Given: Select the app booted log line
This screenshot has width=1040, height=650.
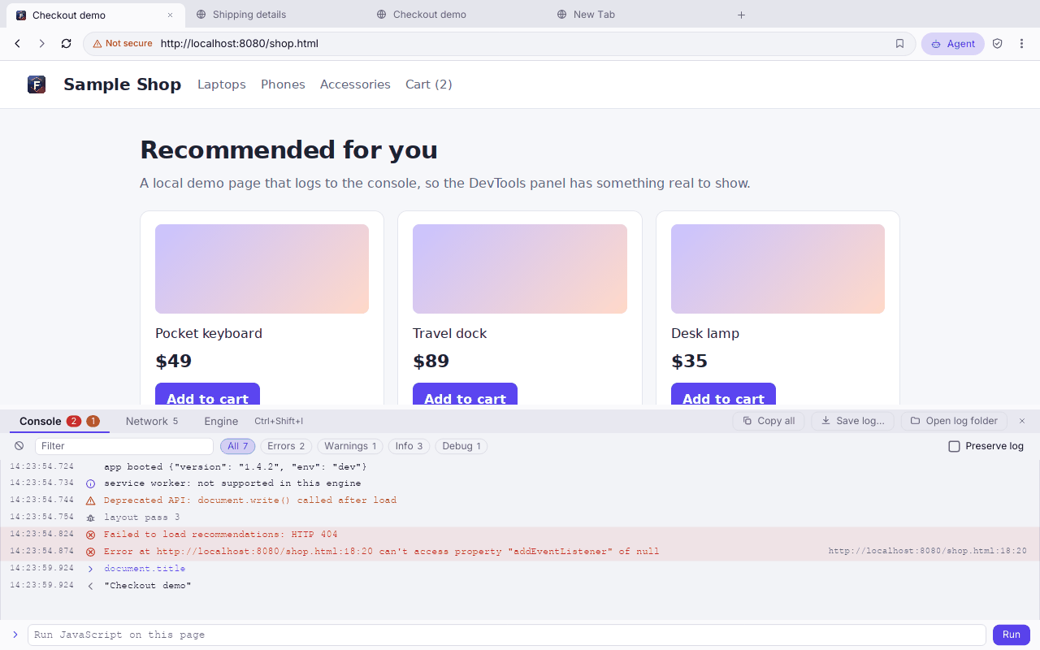Looking at the screenshot, I should pyautogui.click(x=520, y=467).
